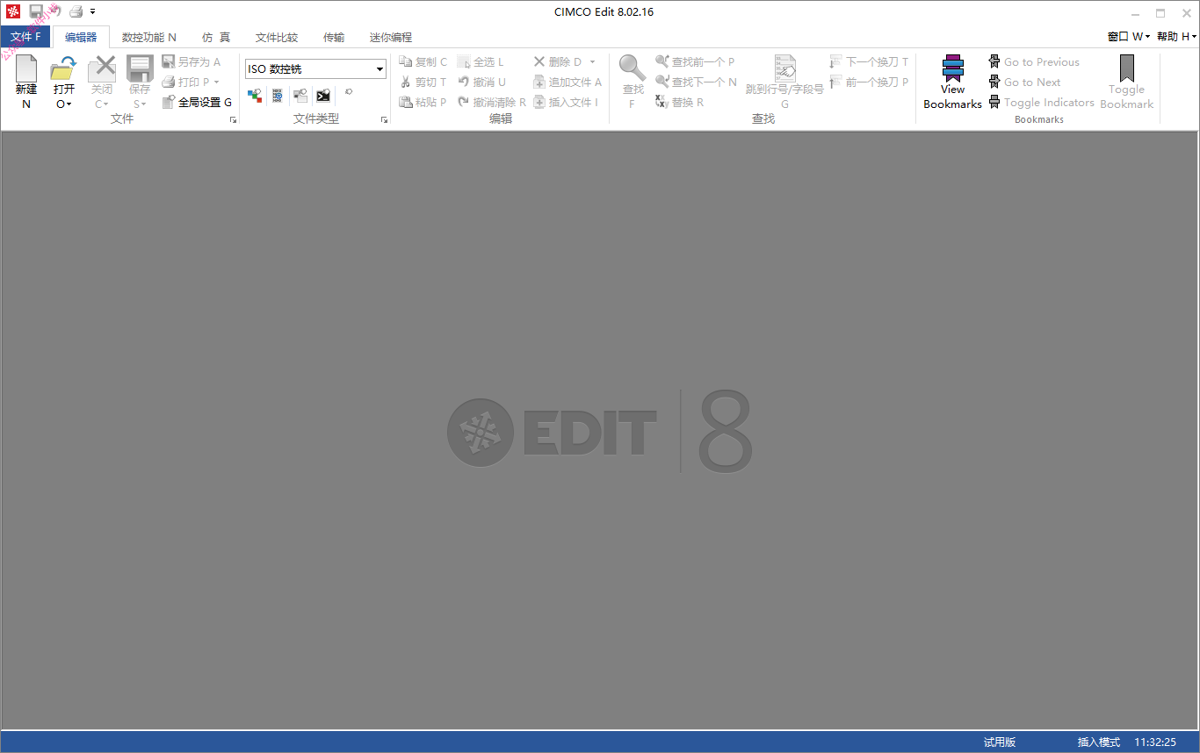Open the 文件比较 ribbon tab
1200x753 pixels.
point(277,37)
